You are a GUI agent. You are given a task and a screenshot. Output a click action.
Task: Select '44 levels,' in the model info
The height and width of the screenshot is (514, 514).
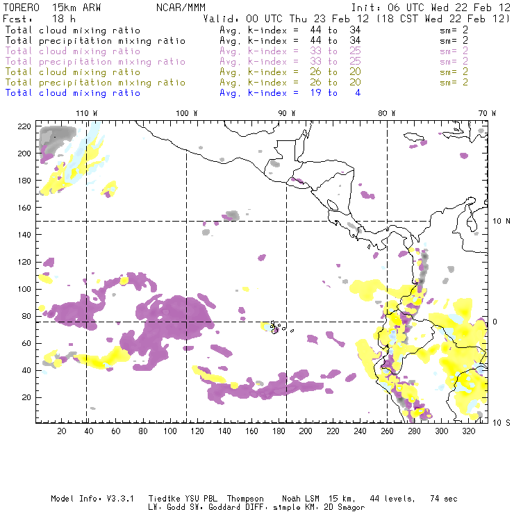pyautogui.click(x=392, y=499)
